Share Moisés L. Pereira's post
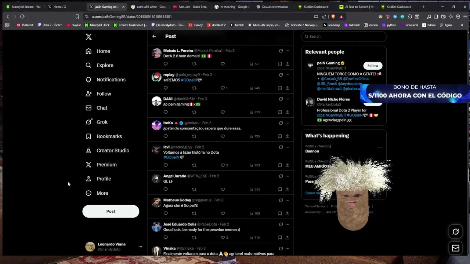The width and height of the screenshot is (470, 264). click(x=288, y=64)
